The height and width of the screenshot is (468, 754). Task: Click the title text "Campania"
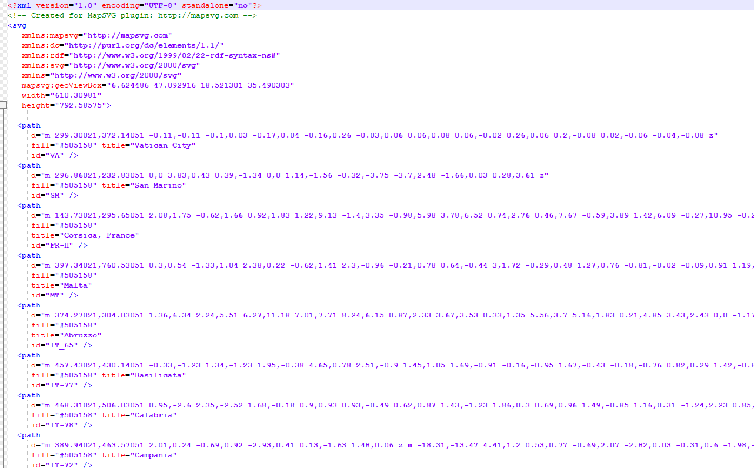[x=154, y=455]
